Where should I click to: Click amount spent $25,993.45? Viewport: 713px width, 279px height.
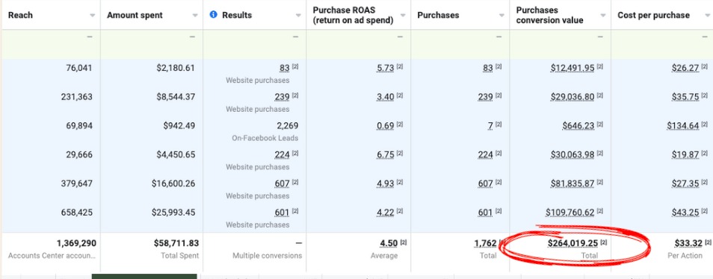pyautogui.click(x=173, y=213)
